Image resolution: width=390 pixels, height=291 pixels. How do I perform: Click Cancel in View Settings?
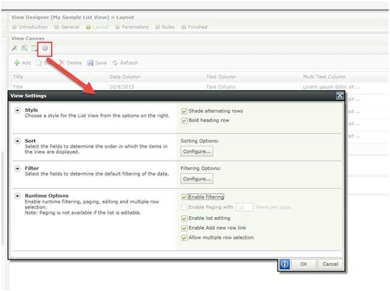click(x=330, y=264)
